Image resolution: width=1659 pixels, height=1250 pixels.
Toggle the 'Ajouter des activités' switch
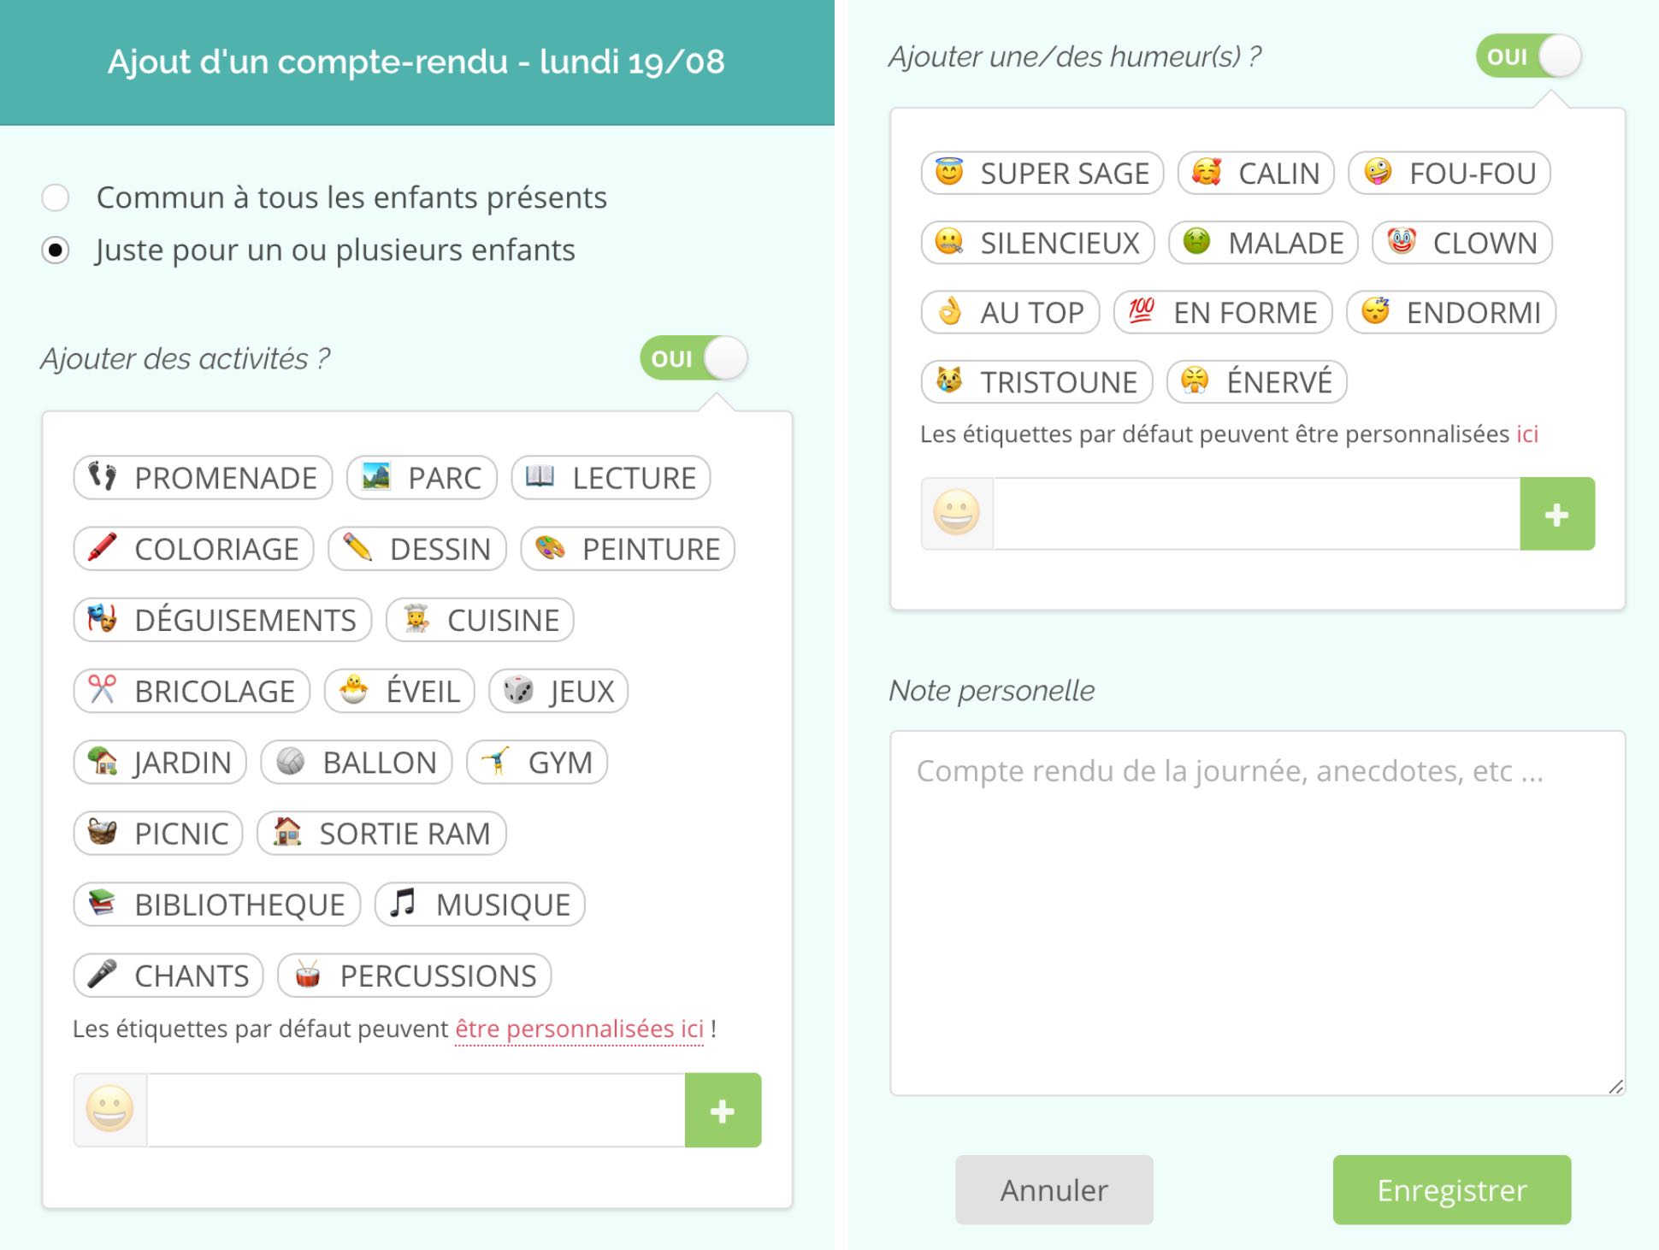click(x=694, y=358)
